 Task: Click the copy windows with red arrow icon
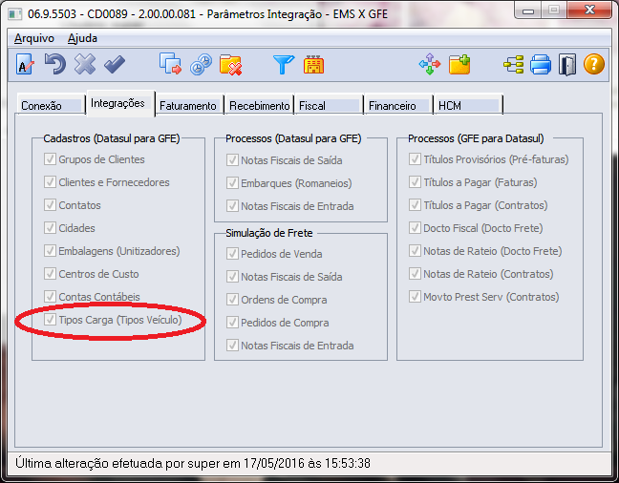[x=170, y=64]
